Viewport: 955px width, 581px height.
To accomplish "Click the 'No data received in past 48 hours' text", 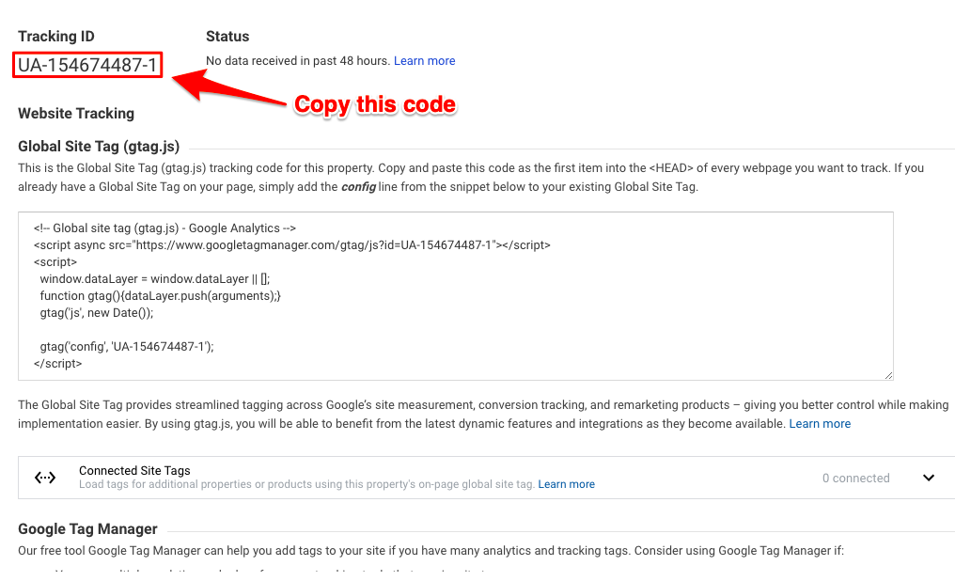I will [298, 61].
